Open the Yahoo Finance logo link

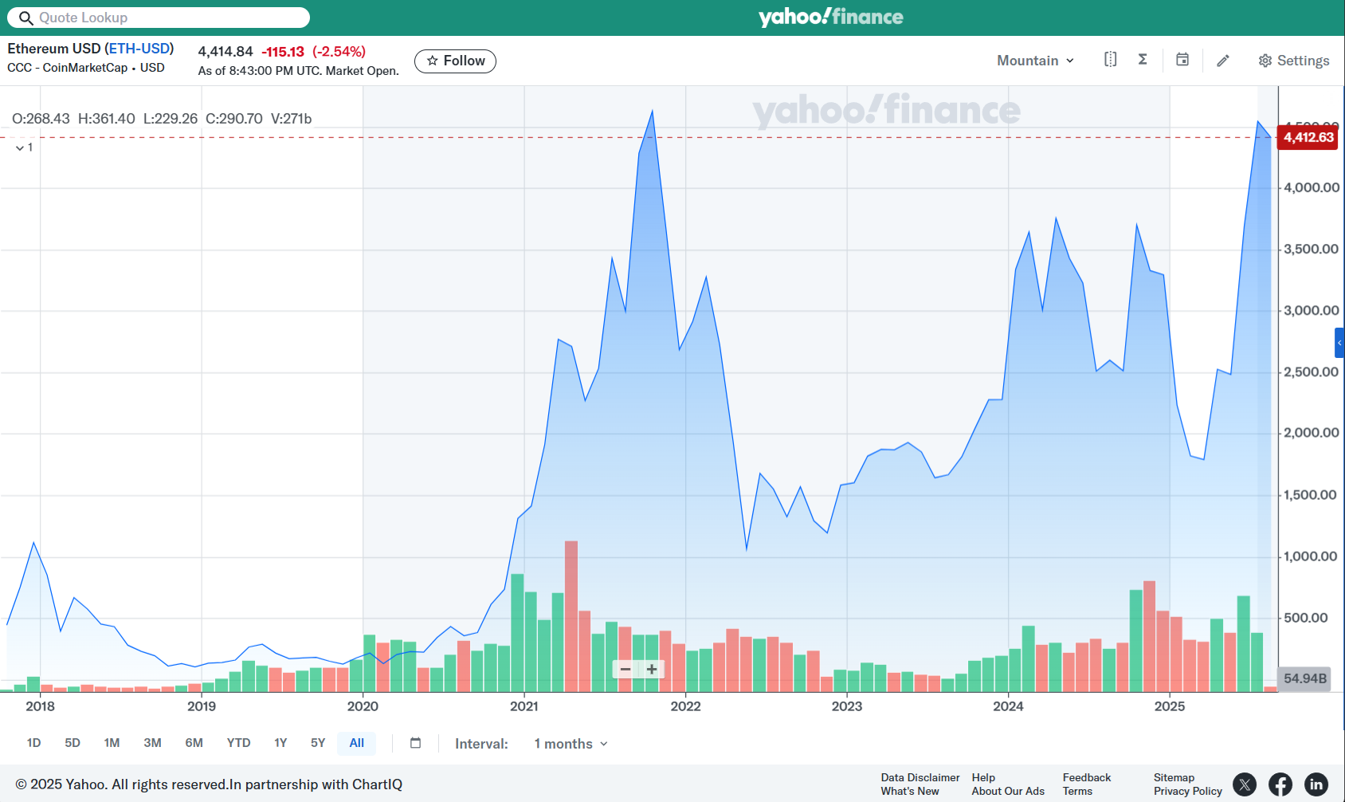tap(830, 17)
